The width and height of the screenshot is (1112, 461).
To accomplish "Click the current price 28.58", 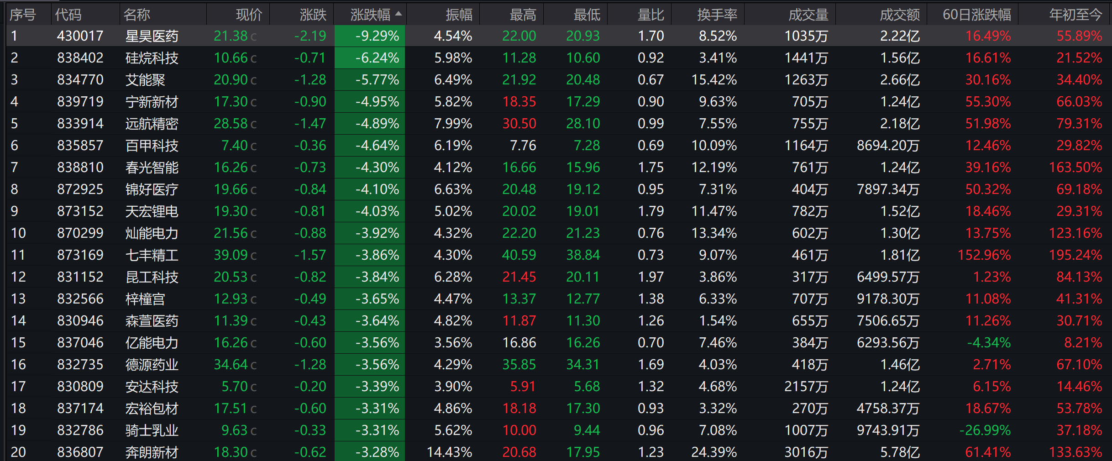I will pos(231,124).
